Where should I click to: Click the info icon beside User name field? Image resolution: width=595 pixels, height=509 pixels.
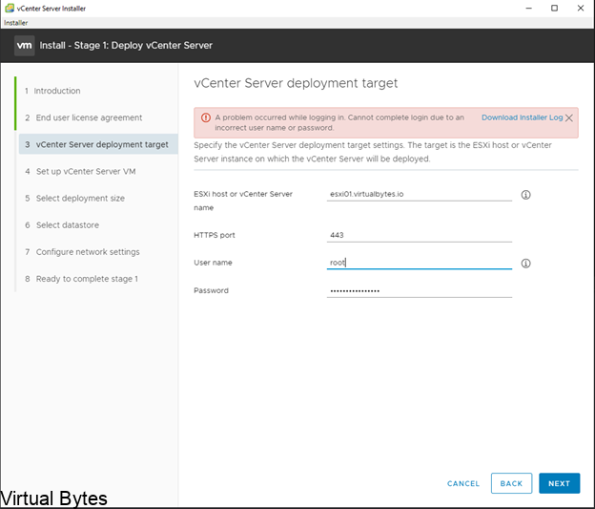point(525,264)
